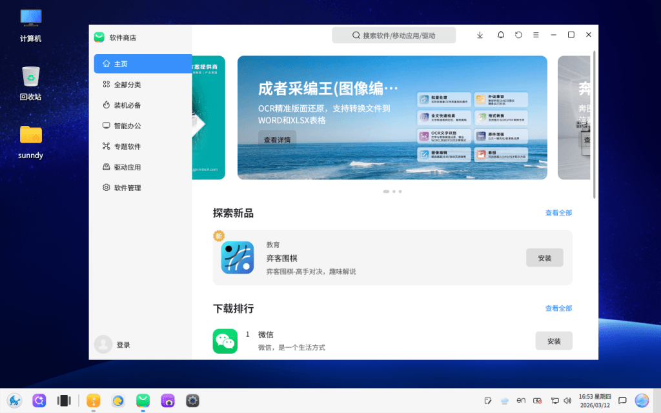Click the 微信 app name text
Image resolution: width=661 pixels, height=413 pixels.
[x=265, y=335]
